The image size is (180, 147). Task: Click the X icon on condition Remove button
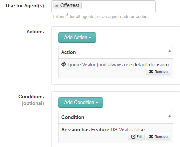coord(151,137)
